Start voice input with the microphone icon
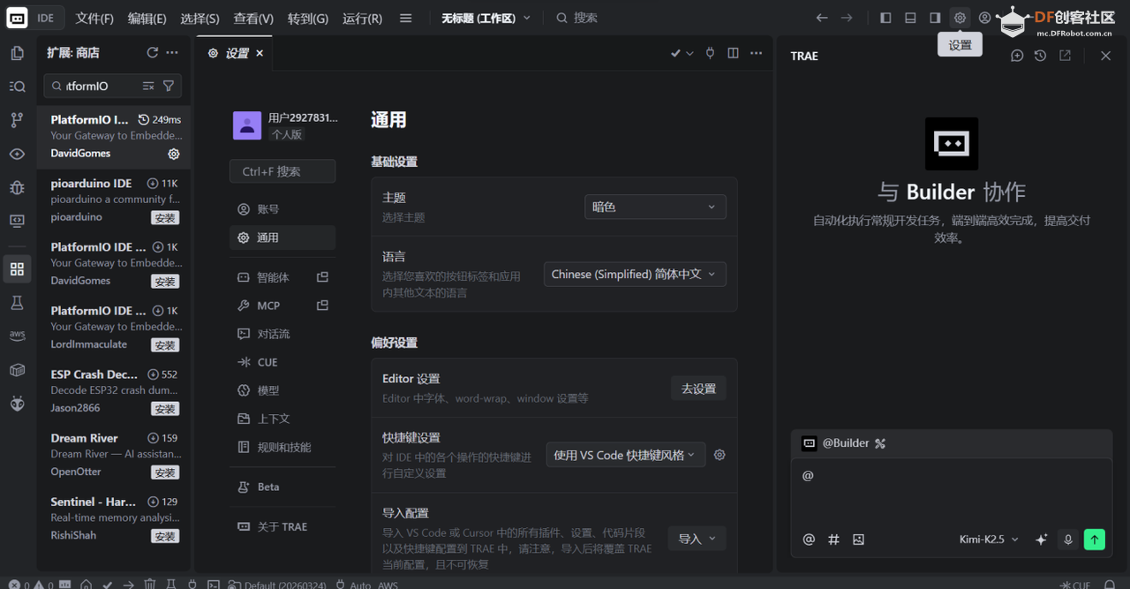This screenshot has height=589, width=1130. [x=1068, y=539]
